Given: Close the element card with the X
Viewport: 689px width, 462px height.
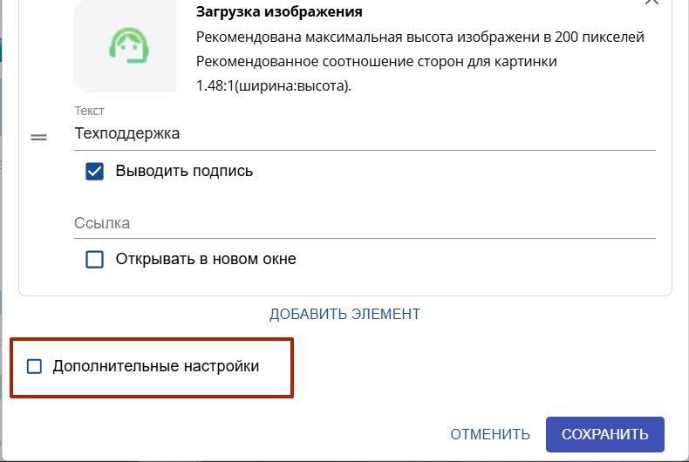Looking at the screenshot, I should [651, 2].
